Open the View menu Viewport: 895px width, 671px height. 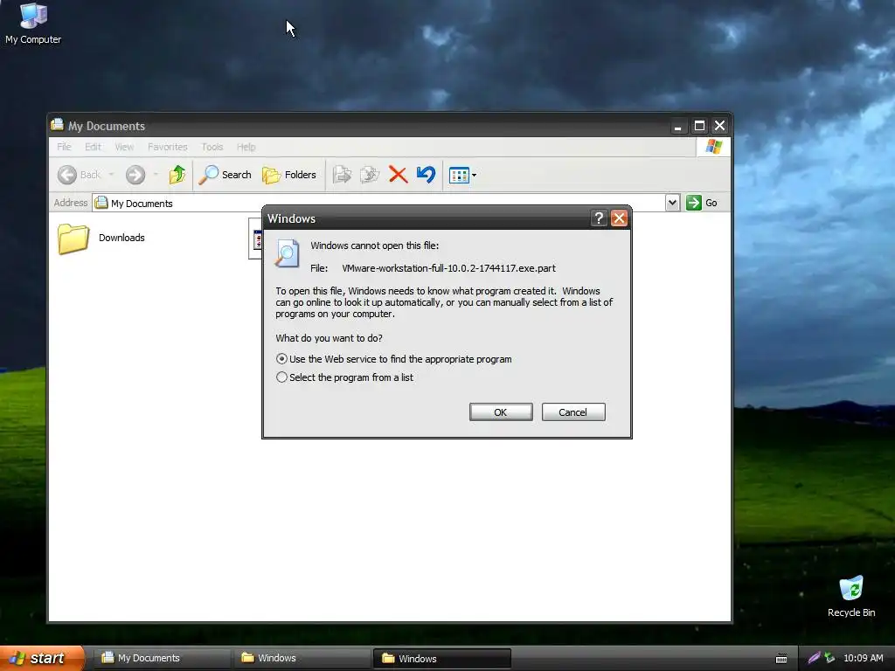click(x=124, y=147)
